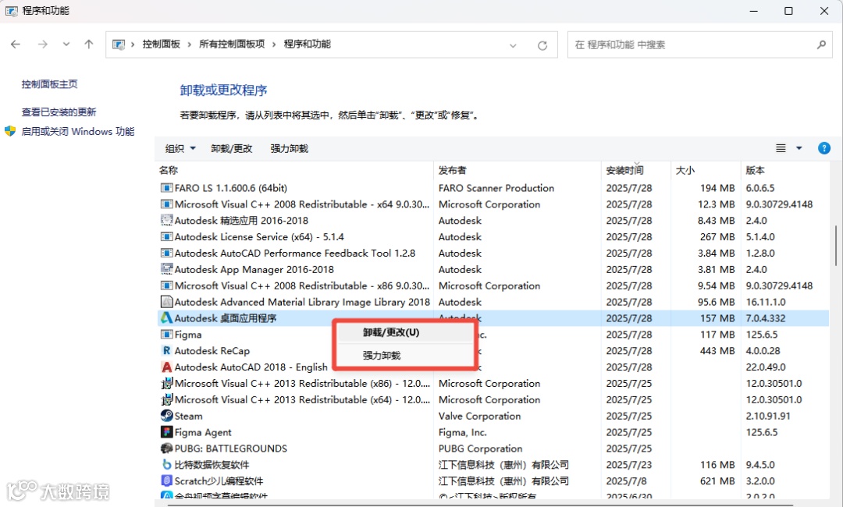843x507 pixels.
Task: Open 控制面板主页 link
Action: point(49,84)
